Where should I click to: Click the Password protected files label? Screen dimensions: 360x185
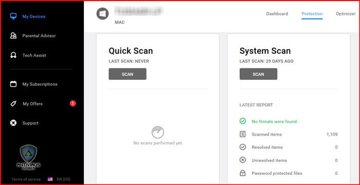(x=277, y=173)
